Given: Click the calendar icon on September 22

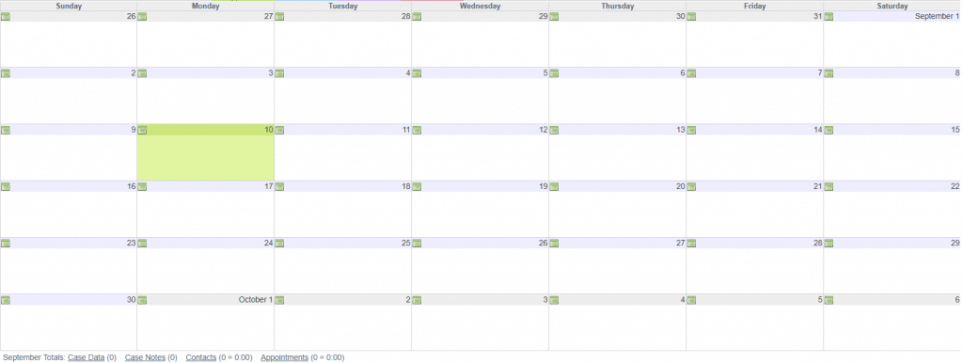Looking at the screenshot, I should point(829,187).
